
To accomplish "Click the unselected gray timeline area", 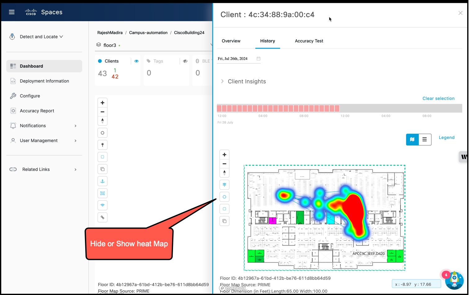I will tap(401, 108).
